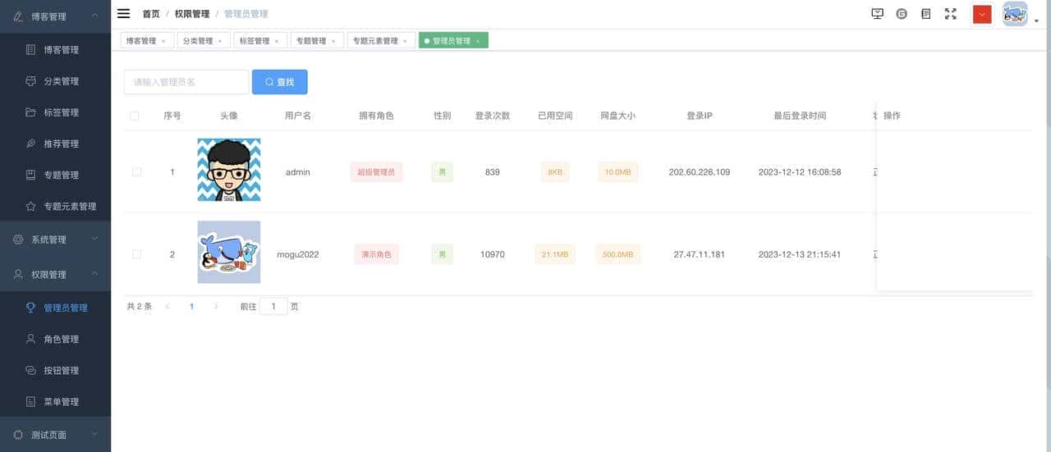Close the 标签管理 tab
The width and height of the screenshot is (1051, 452).
277,41
